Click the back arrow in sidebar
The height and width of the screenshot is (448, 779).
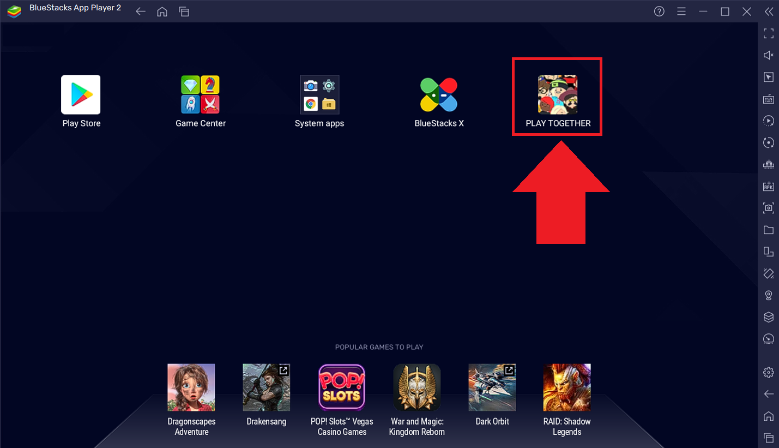(x=769, y=394)
